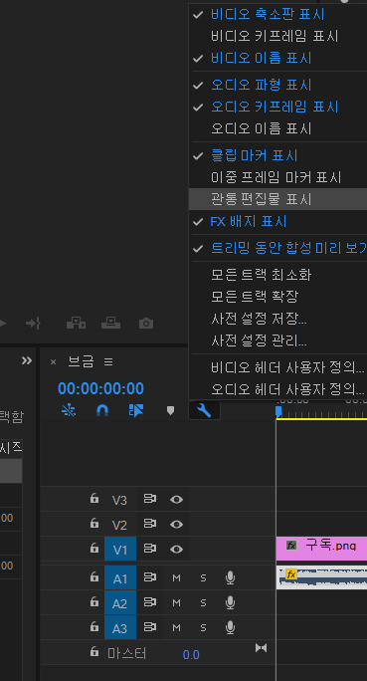
Task: Click the timeline wrench settings icon
Action: coord(204,410)
